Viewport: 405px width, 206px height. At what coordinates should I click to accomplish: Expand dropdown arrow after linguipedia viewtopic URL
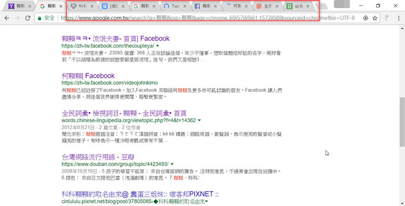pos(199,120)
